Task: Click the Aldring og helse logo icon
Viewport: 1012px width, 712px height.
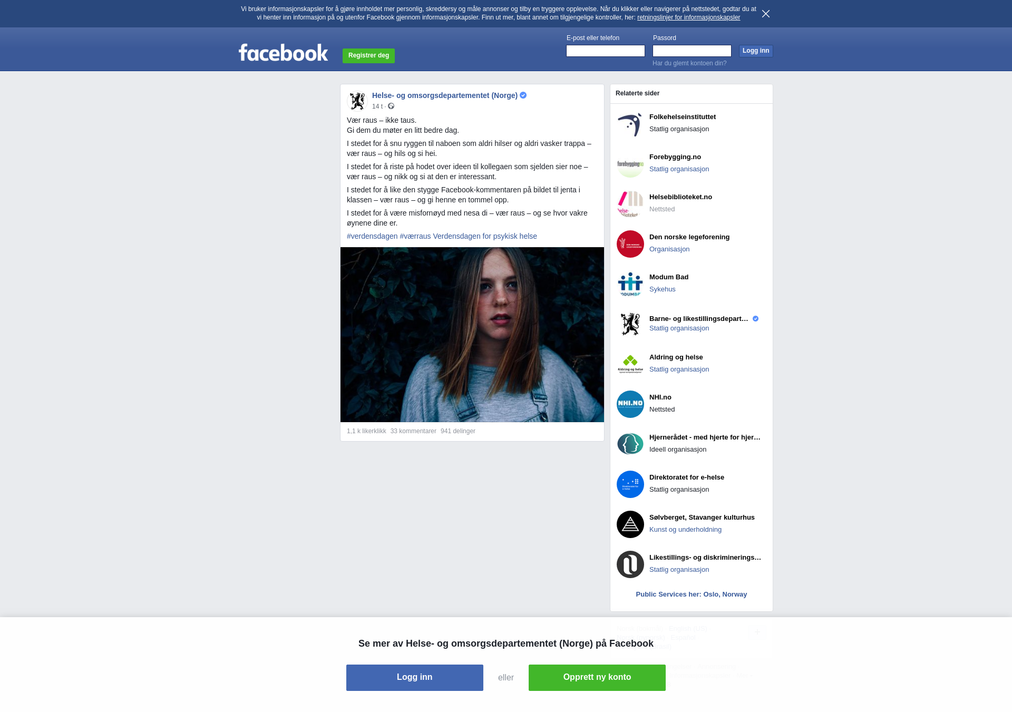Action: click(x=630, y=364)
